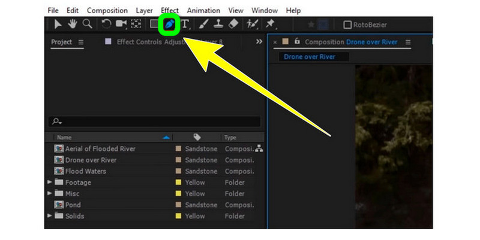Select the Misc folder row
480x240 pixels.
tap(155, 193)
